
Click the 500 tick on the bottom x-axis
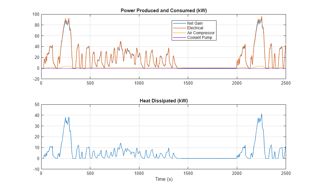[90, 173]
